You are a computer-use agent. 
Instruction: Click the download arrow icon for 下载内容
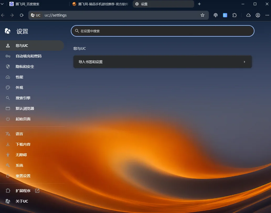click(x=8, y=144)
